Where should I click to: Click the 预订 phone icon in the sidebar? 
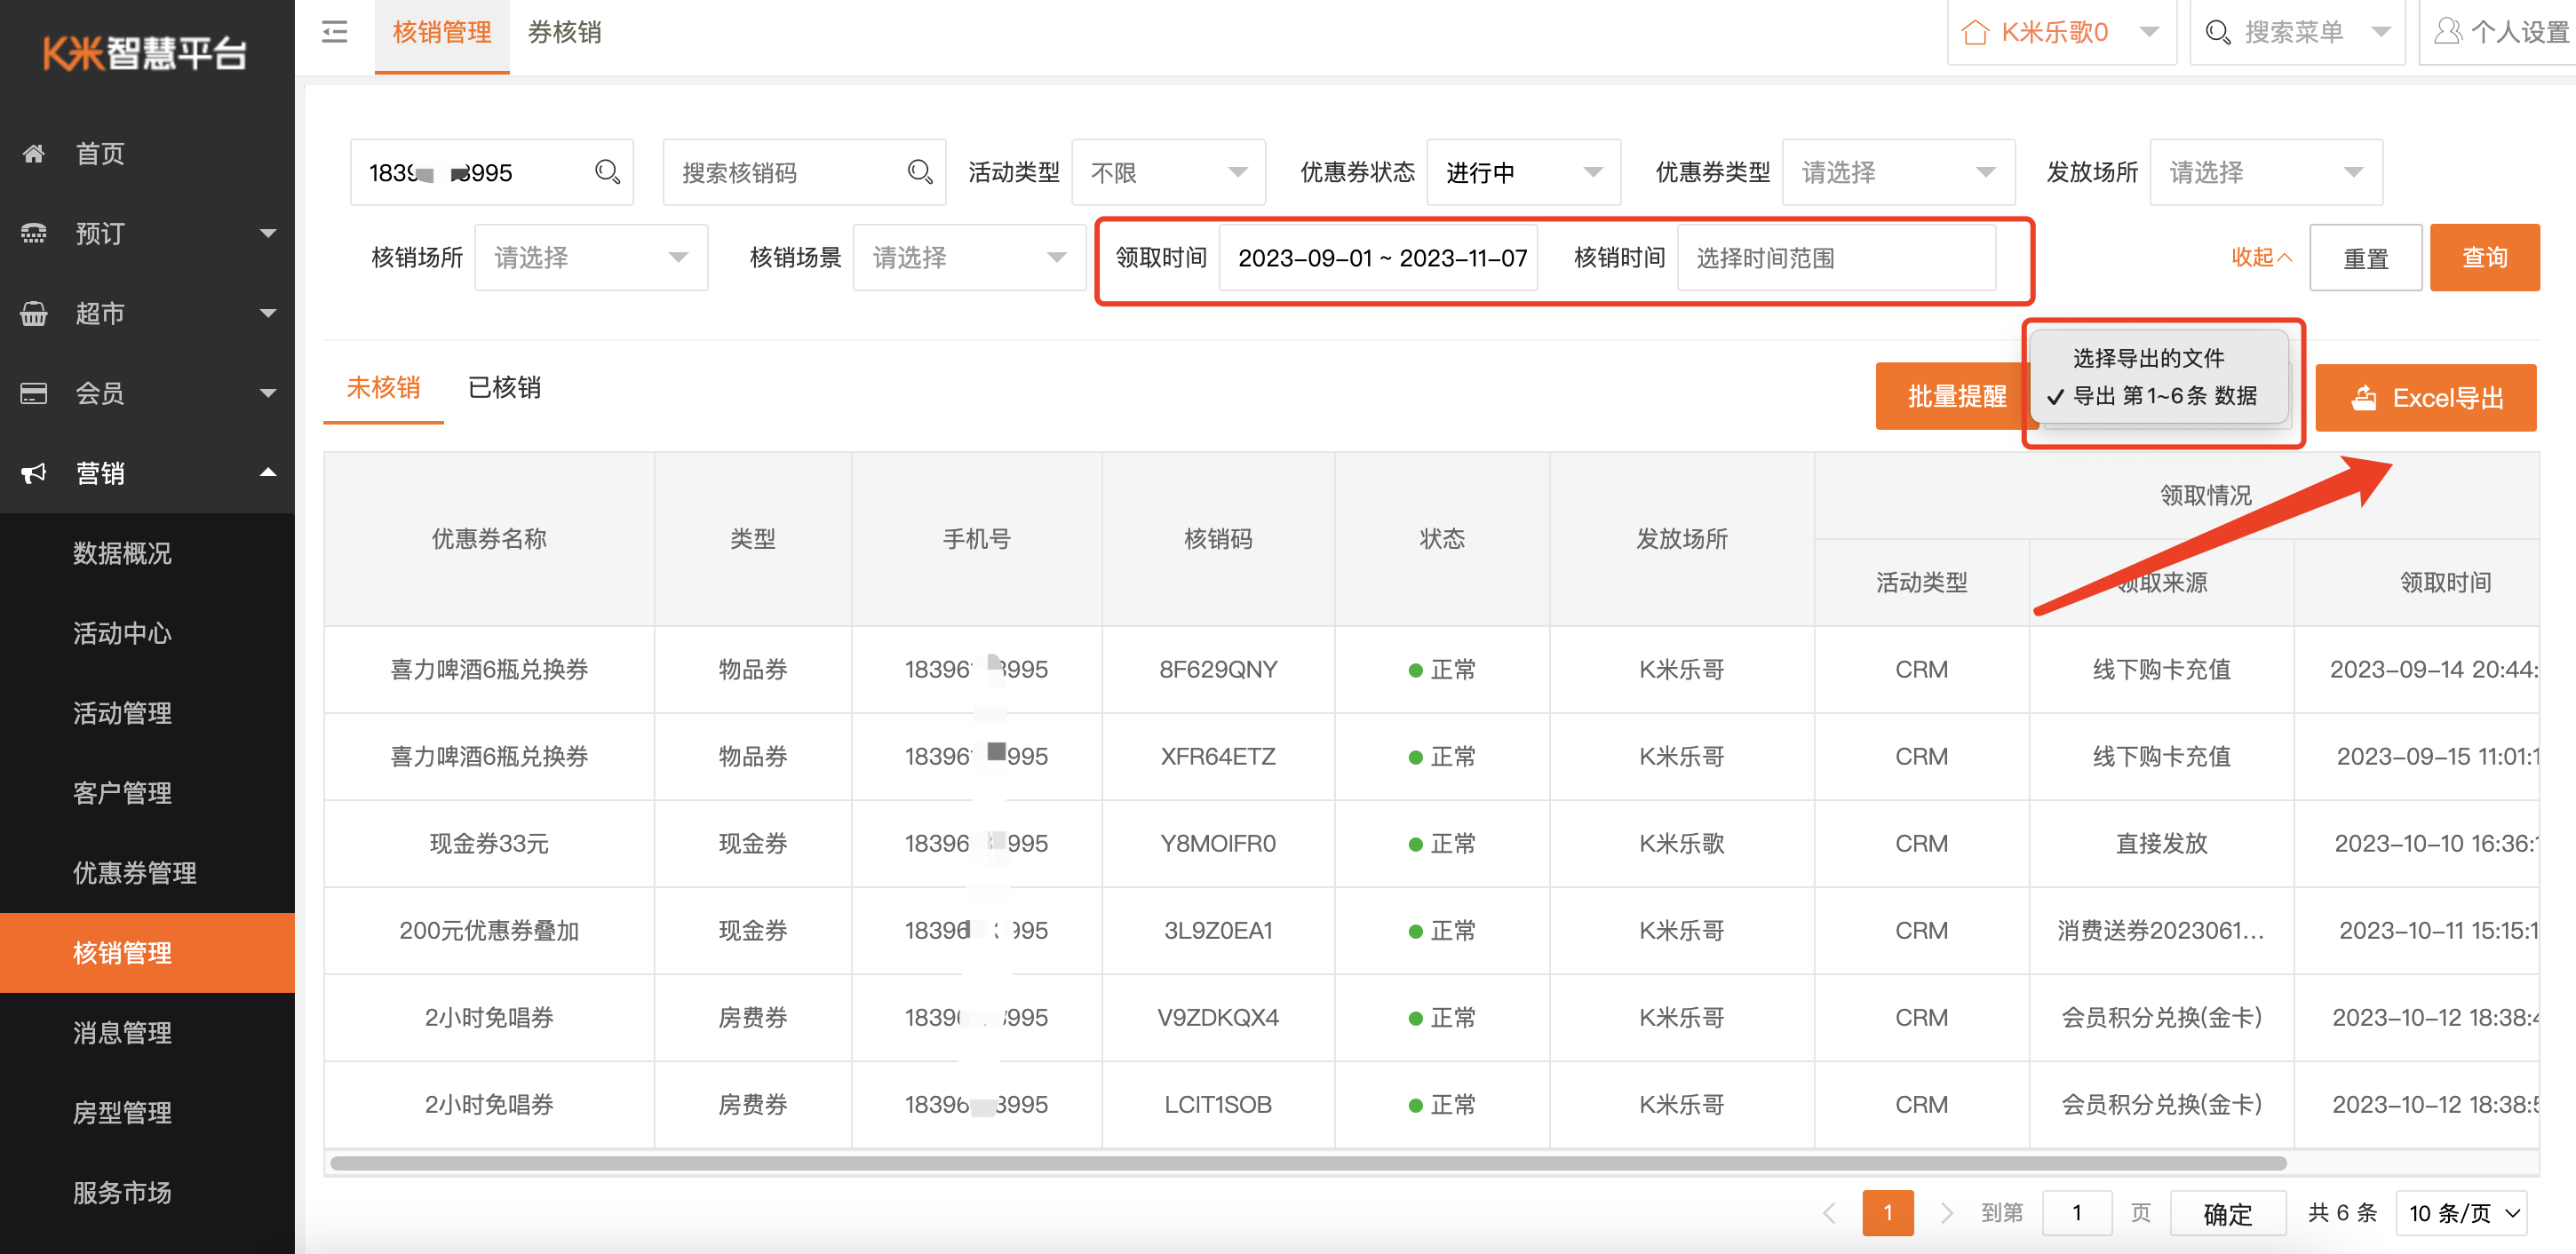click(34, 233)
